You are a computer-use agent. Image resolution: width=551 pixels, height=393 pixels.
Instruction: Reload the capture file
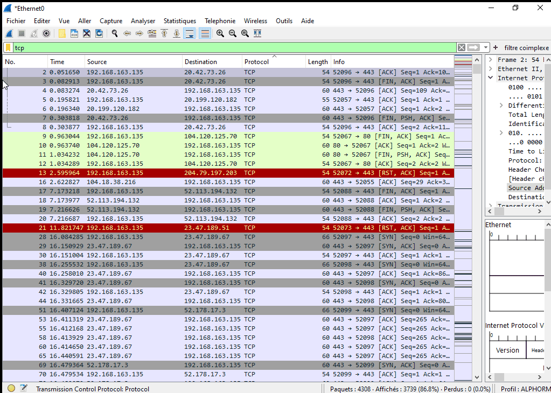point(99,33)
